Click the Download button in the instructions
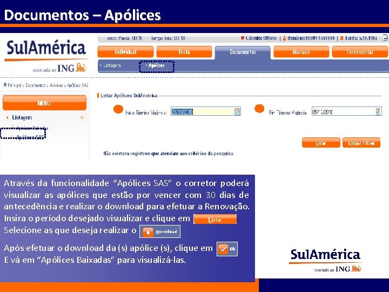 coord(160,231)
